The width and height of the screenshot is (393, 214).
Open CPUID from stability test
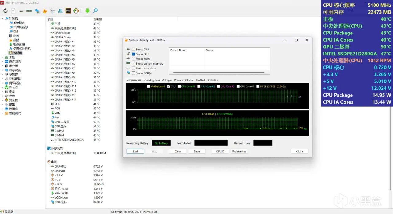220,151
